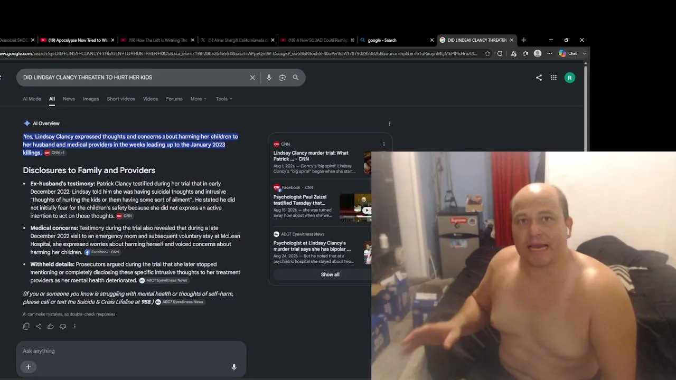This screenshot has height=380, width=676.
Task: Open the Psychologist at Lindsay Clancy's murder trial link
Action: (x=312, y=246)
